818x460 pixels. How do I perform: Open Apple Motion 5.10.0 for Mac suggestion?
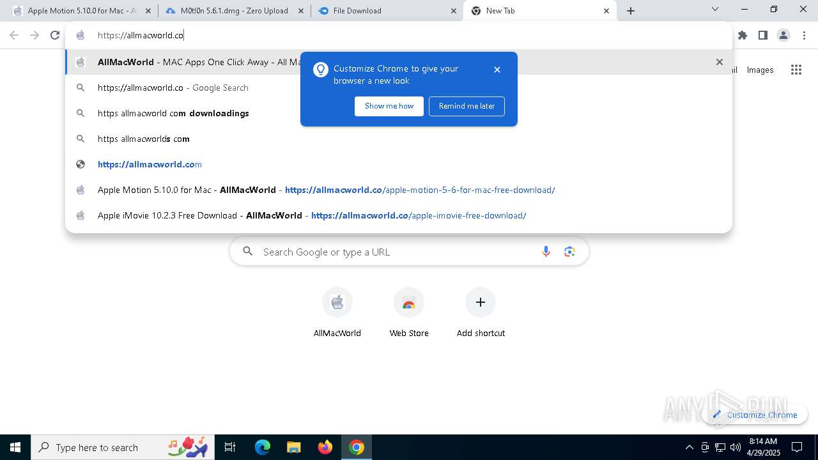[399, 190]
